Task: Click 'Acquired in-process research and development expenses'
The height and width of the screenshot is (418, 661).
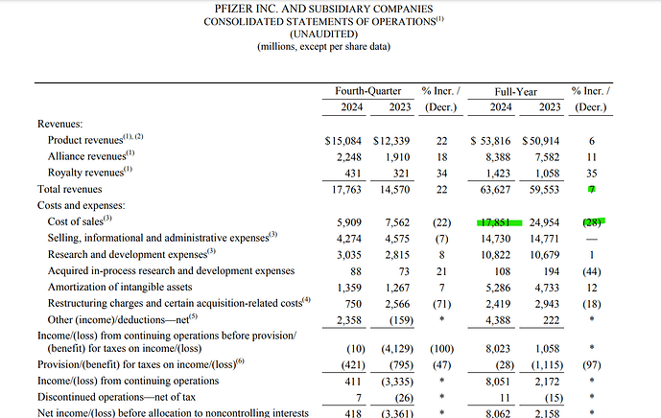Action: [x=171, y=270]
